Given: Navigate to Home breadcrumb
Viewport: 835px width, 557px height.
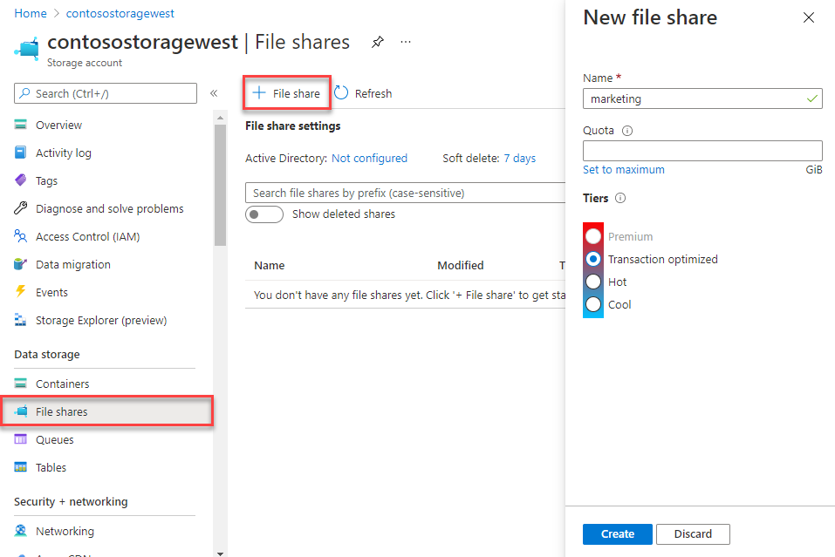Looking at the screenshot, I should [x=31, y=13].
